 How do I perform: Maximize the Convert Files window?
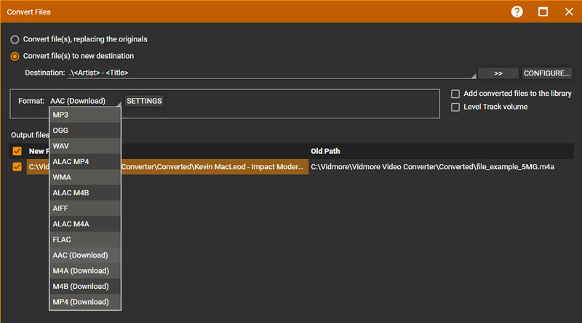(543, 12)
